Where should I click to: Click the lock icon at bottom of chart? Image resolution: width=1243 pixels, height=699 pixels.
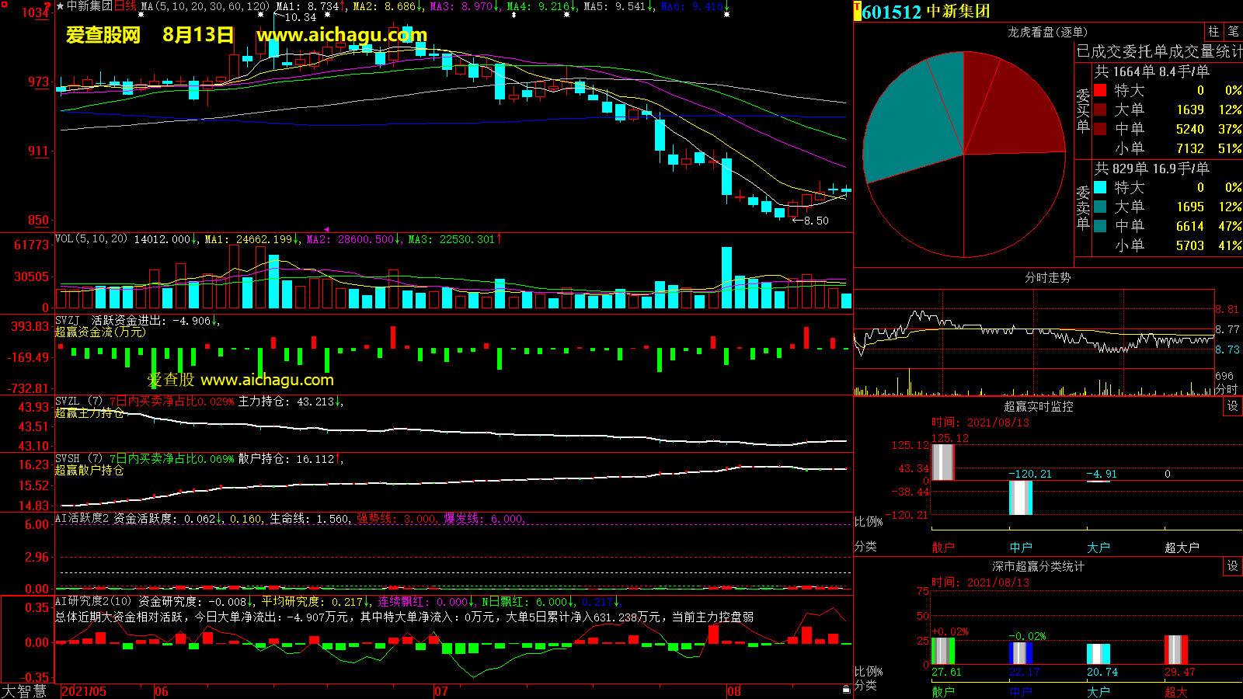[x=846, y=689]
